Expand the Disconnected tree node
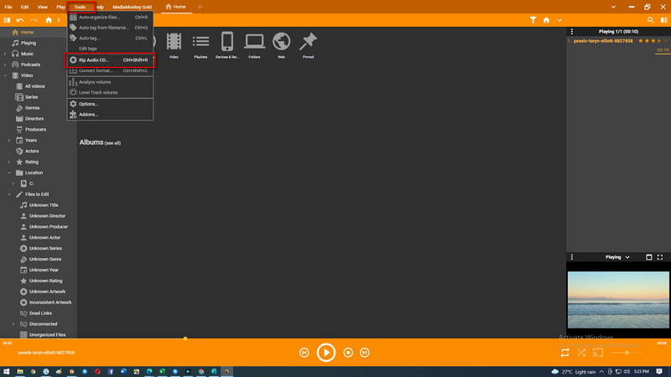This screenshot has height=377, width=671. pos(13,324)
